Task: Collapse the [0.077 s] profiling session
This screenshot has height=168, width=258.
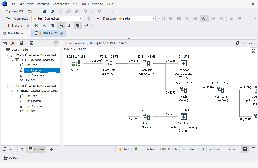Action: pyautogui.click(x=7, y=55)
